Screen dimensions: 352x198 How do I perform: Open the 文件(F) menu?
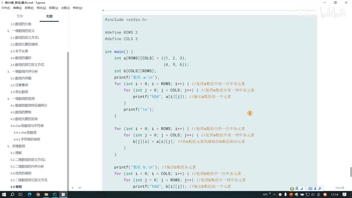pos(6,8)
